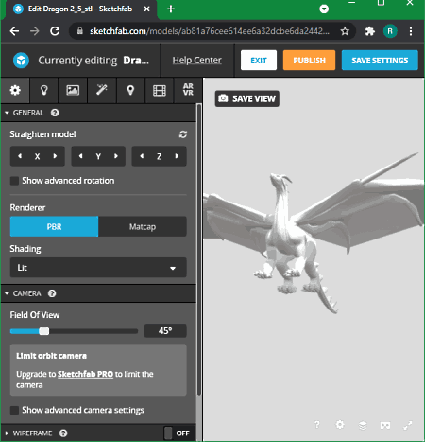Open the Animation film strip tab

pos(160,91)
